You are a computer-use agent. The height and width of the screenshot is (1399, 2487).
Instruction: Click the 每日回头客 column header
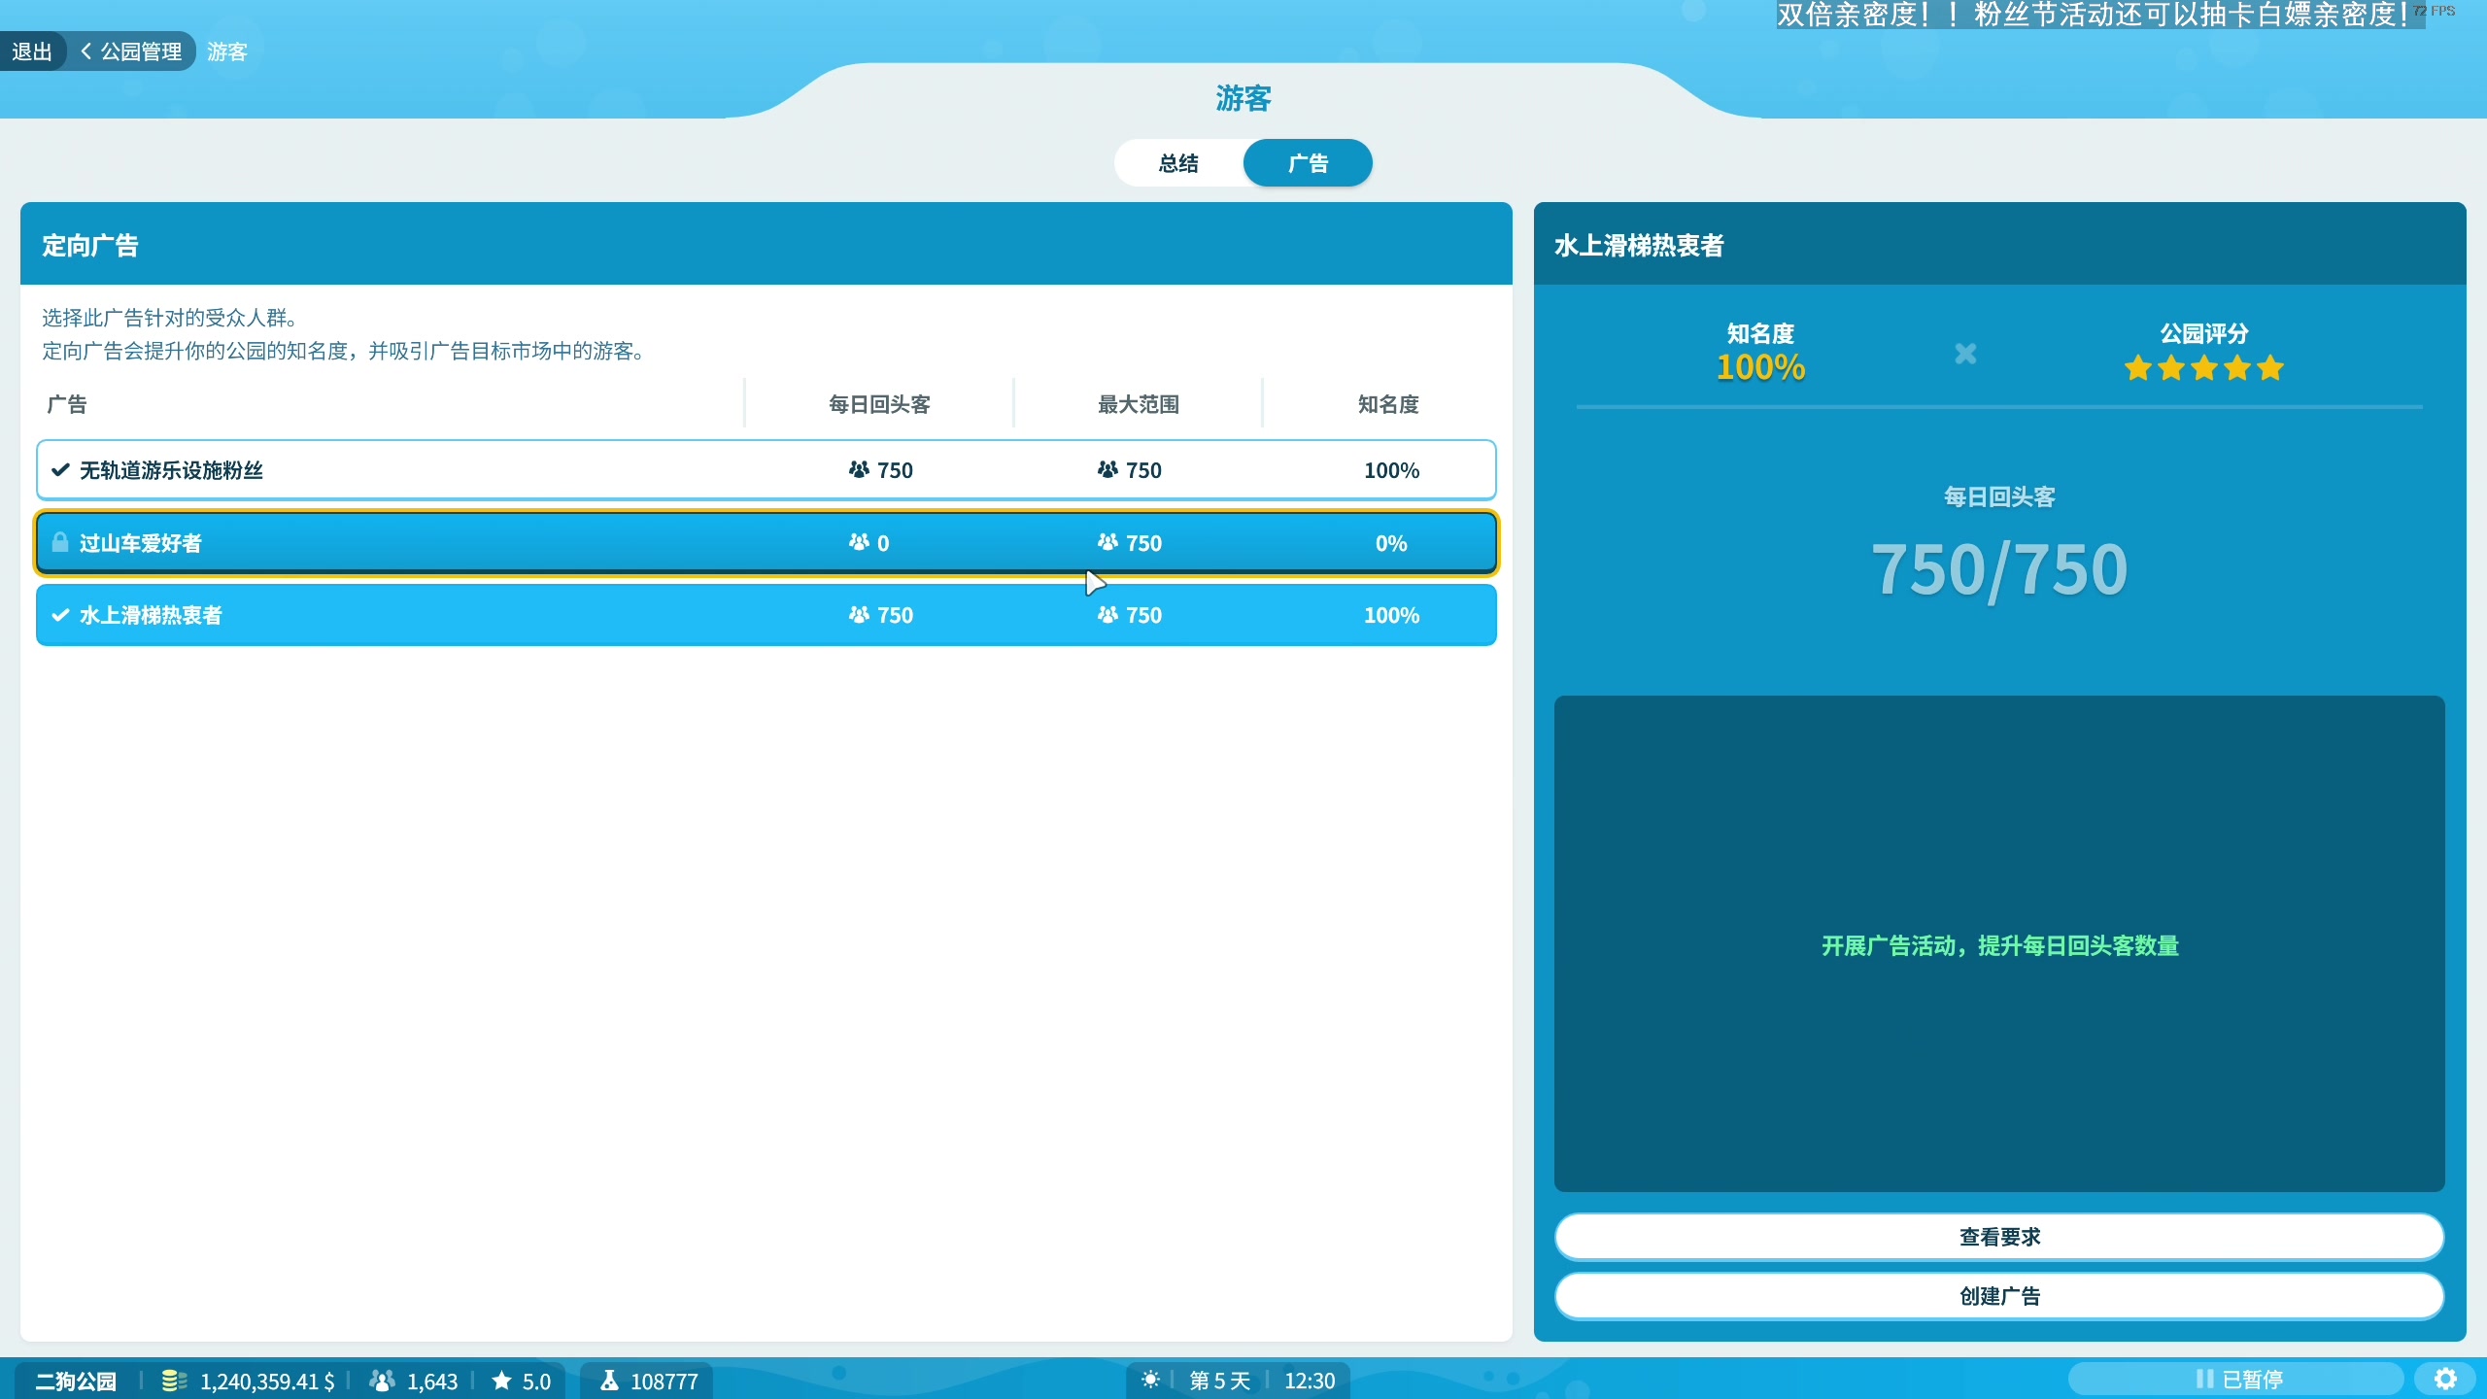(879, 404)
